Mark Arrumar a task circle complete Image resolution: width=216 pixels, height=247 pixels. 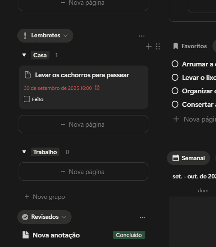pos(175,64)
